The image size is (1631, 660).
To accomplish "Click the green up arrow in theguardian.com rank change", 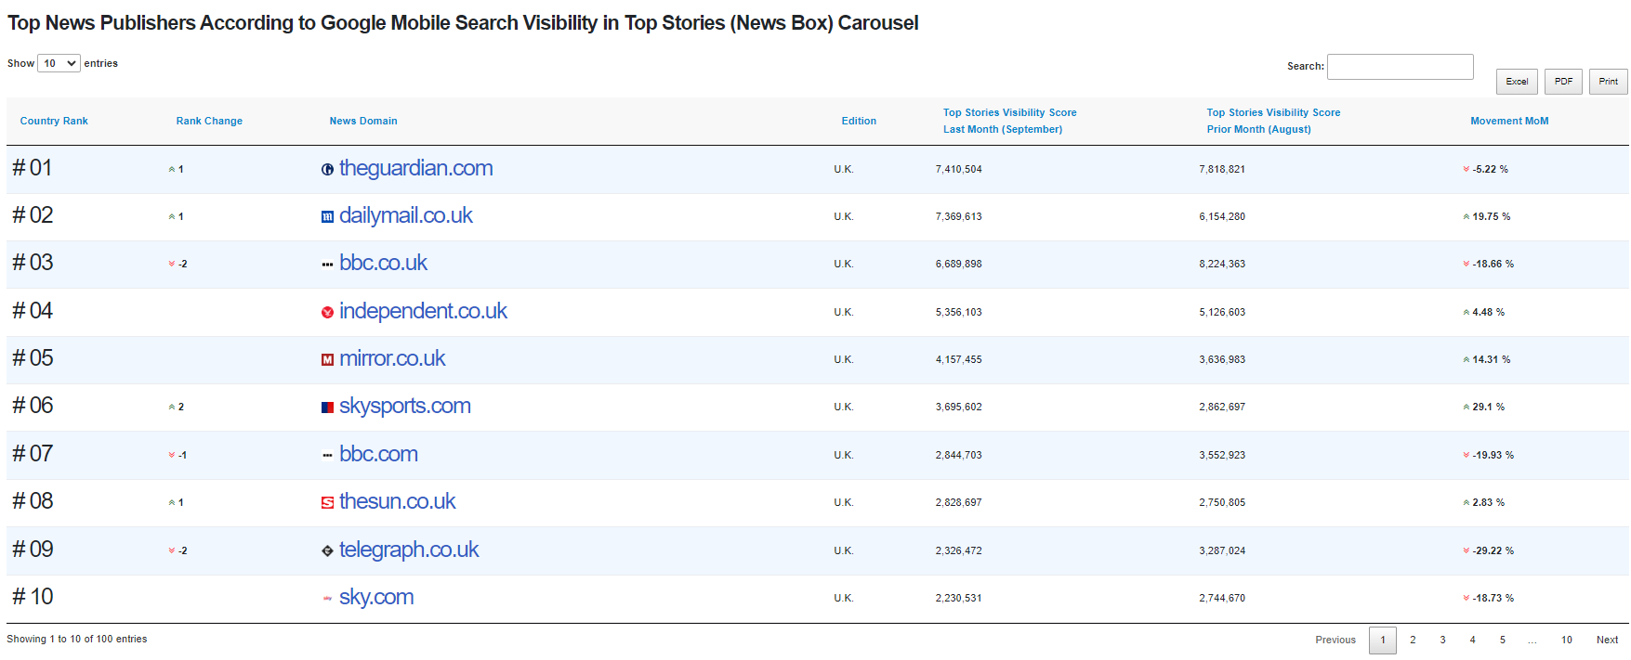I will 172,169.
